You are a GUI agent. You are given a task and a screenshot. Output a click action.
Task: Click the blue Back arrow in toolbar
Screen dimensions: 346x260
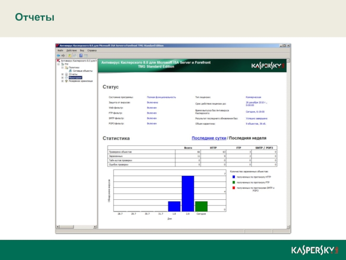(x=58, y=56)
